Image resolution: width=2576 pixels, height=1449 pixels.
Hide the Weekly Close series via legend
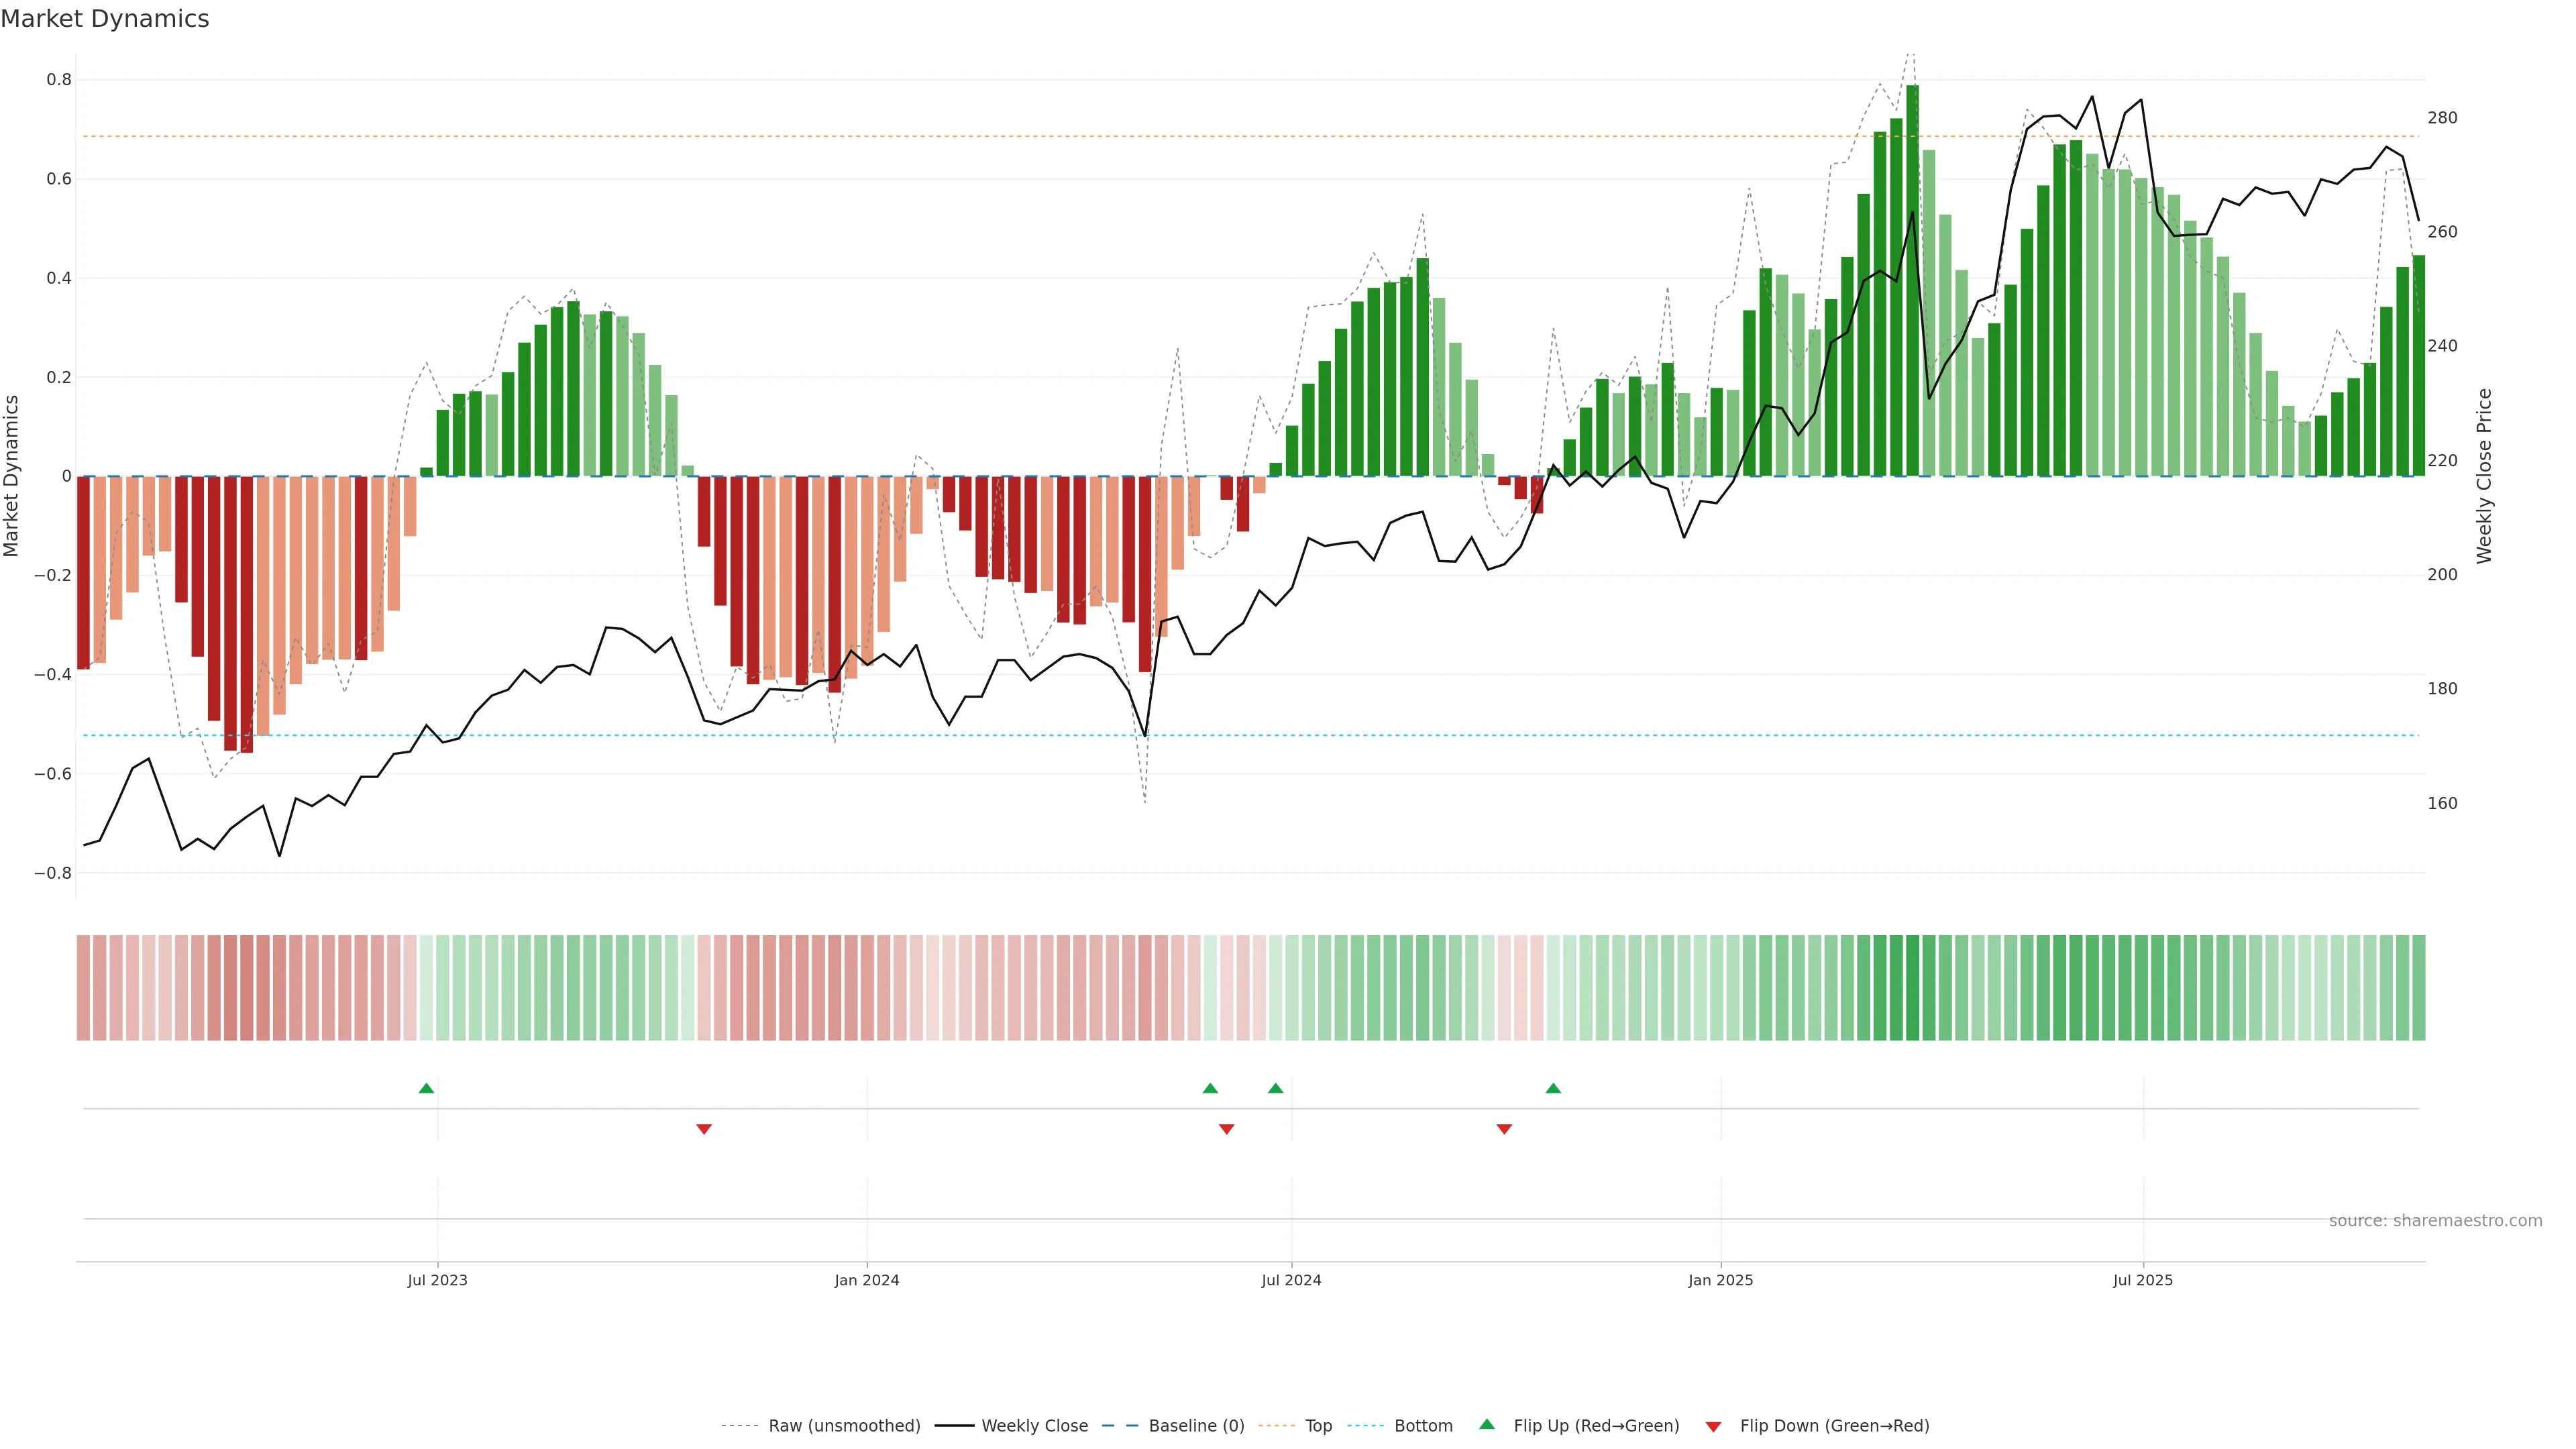click(x=1034, y=1426)
